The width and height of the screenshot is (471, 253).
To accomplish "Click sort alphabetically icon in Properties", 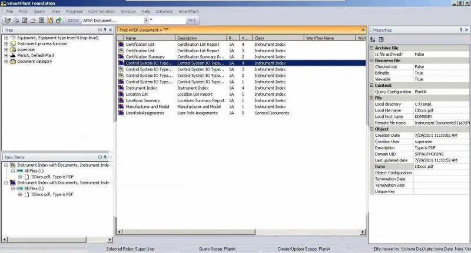I will pyautogui.click(x=373, y=39).
